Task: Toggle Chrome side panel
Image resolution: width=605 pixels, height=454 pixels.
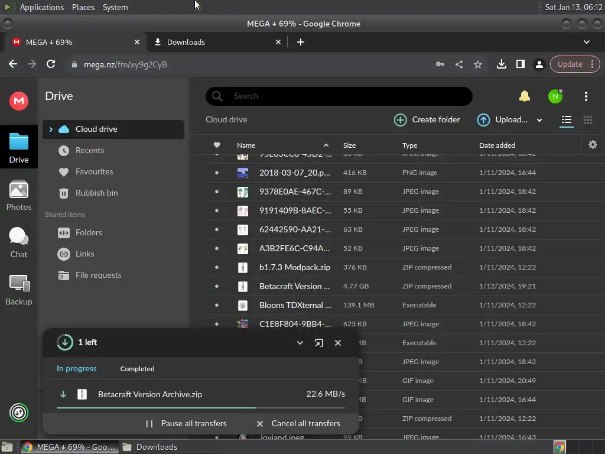Action: 520,64
